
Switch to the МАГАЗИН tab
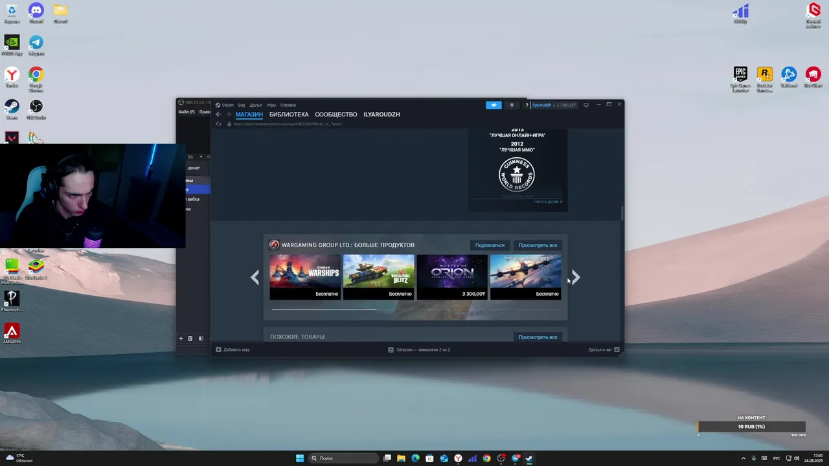(x=249, y=115)
